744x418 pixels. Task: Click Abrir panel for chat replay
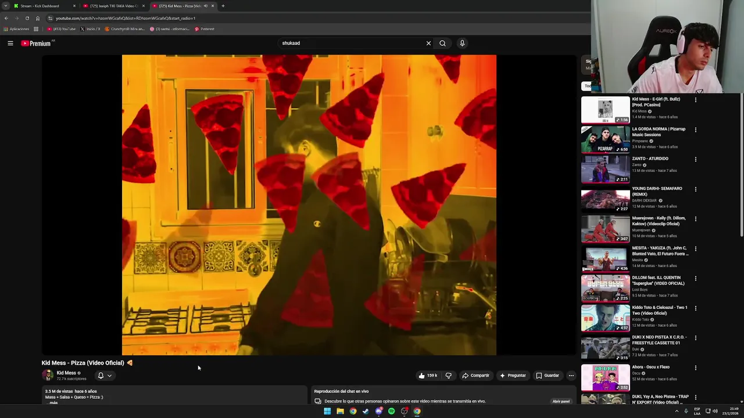pos(561,401)
